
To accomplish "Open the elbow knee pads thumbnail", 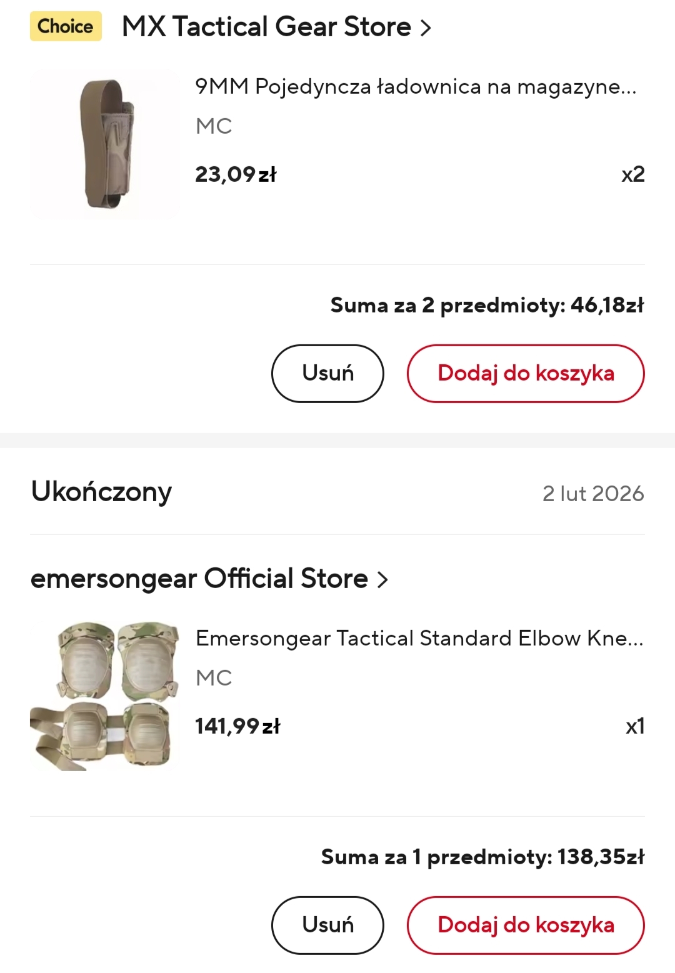I will tap(104, 696).
